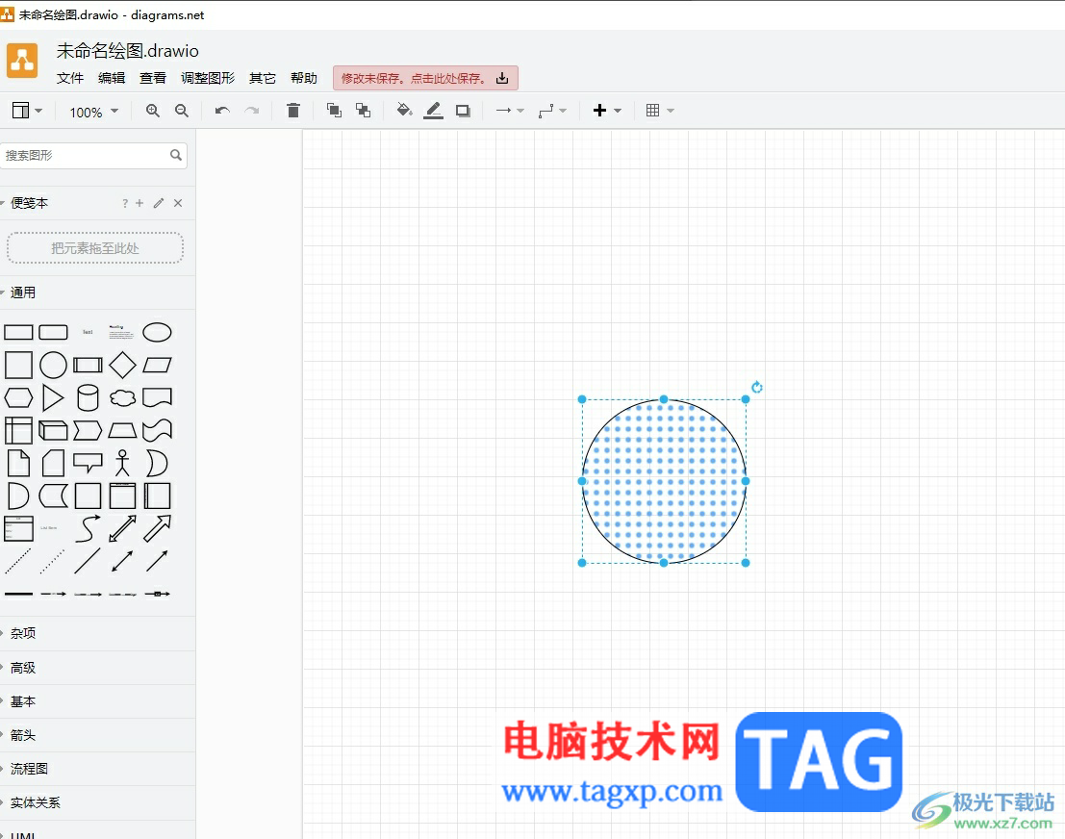Viewport: 1065px width, 839px height.
Task: Open the 文件 menu
Action: [x=70, y=78]
